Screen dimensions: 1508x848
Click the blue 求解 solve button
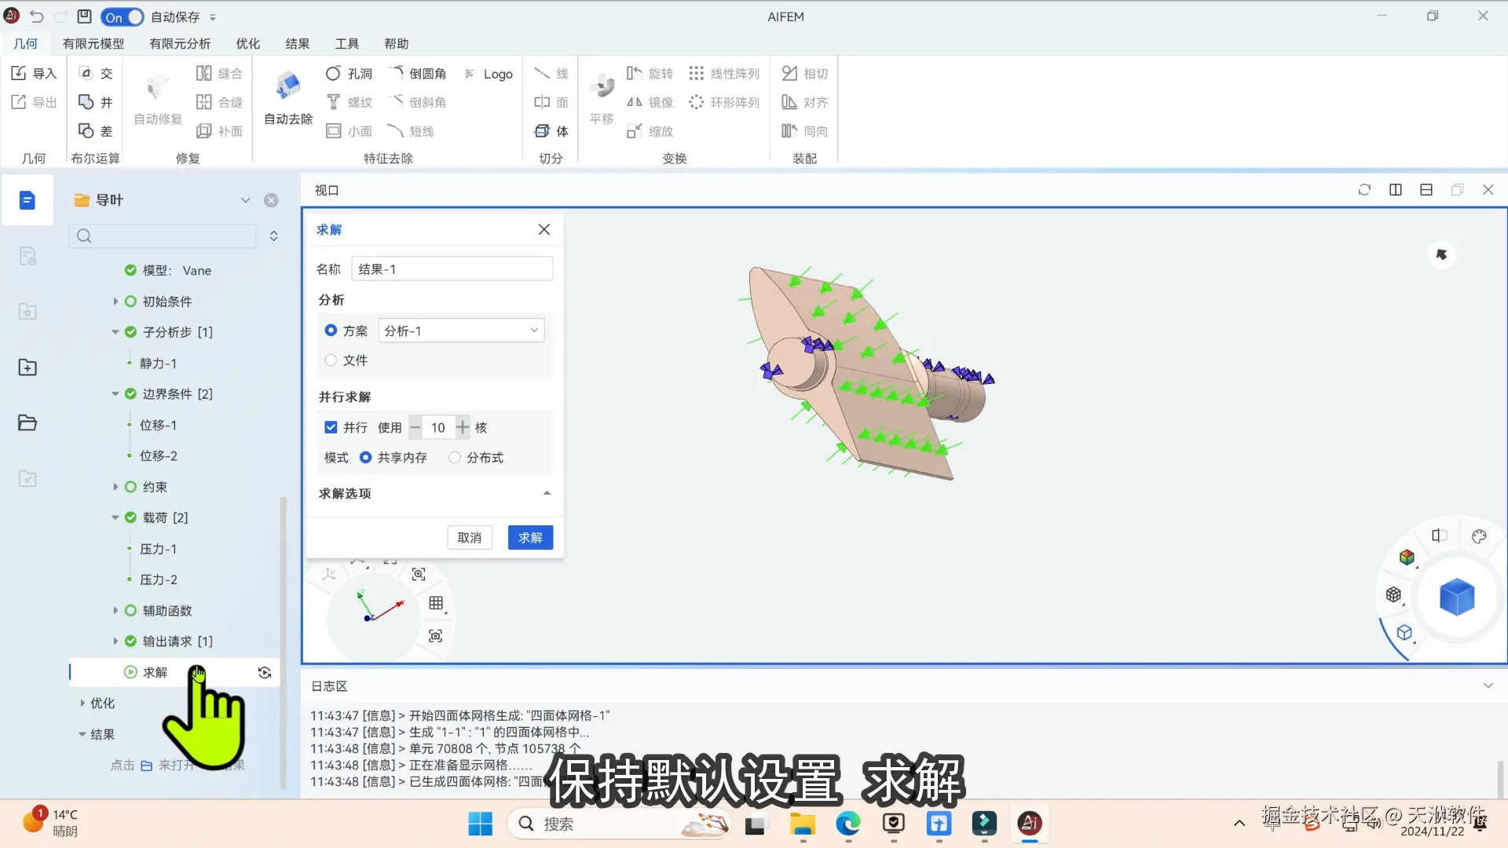pos(530,538)
